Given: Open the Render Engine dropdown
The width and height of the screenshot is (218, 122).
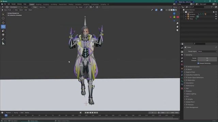Looking at the screenshot, I should point(207,51).
